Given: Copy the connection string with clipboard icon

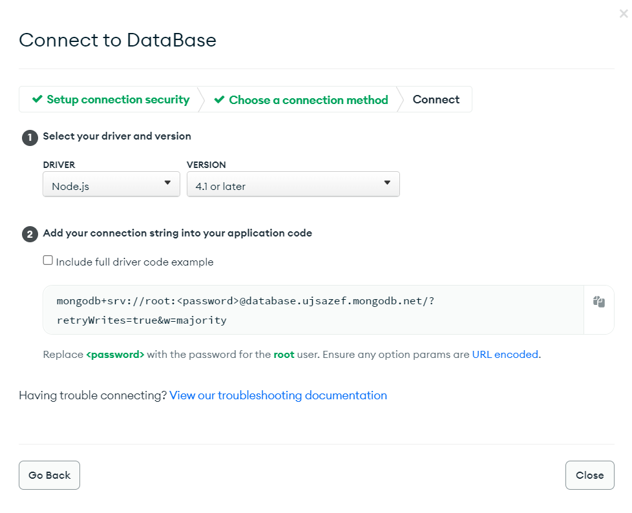Looking at the screenshot, I should [598, 302].
